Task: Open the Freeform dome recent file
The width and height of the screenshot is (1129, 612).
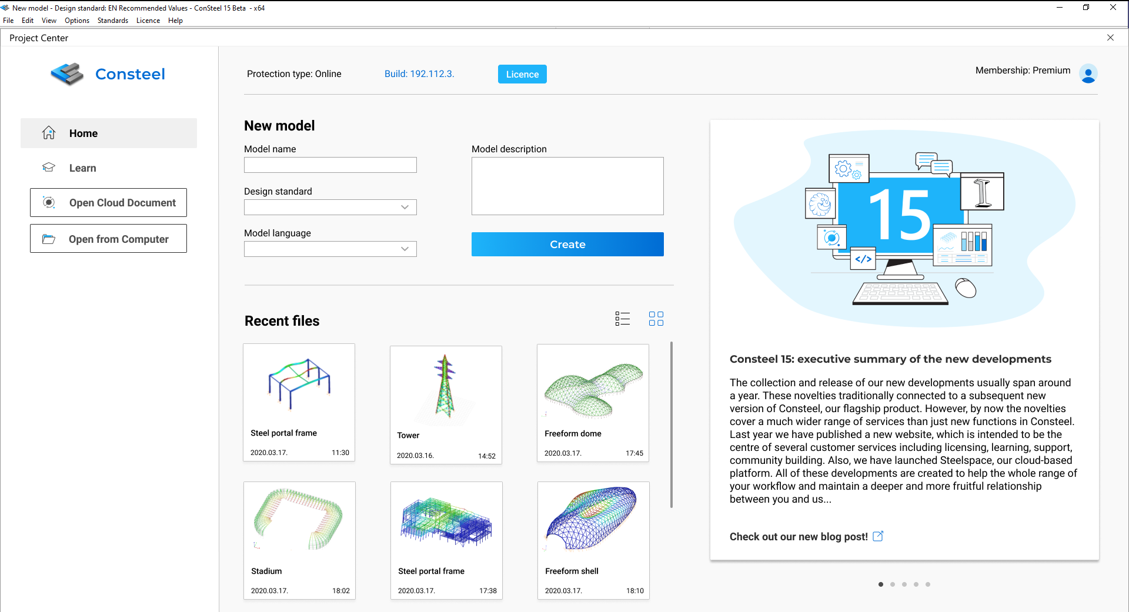Action: [x=593, y=403]
